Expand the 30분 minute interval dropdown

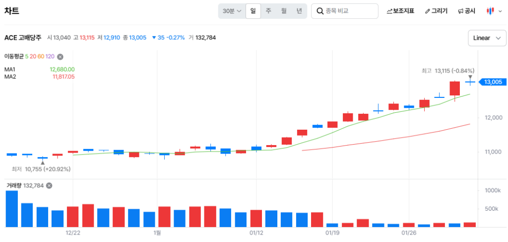pyautogui.click(x=232, y=11)
